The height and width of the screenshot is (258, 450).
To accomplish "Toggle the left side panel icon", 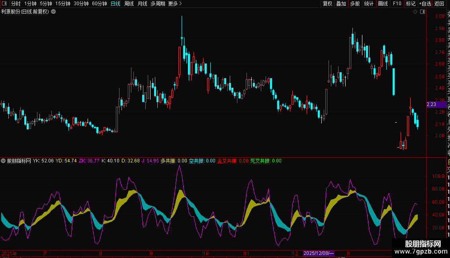I will (x=4, y=4).
